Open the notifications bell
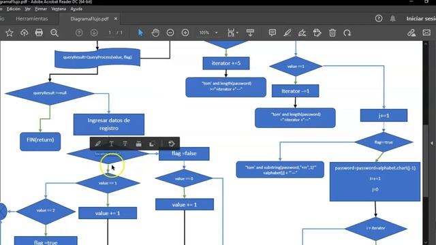This screenshot has width=436, height=245. [x=392, y=18]
